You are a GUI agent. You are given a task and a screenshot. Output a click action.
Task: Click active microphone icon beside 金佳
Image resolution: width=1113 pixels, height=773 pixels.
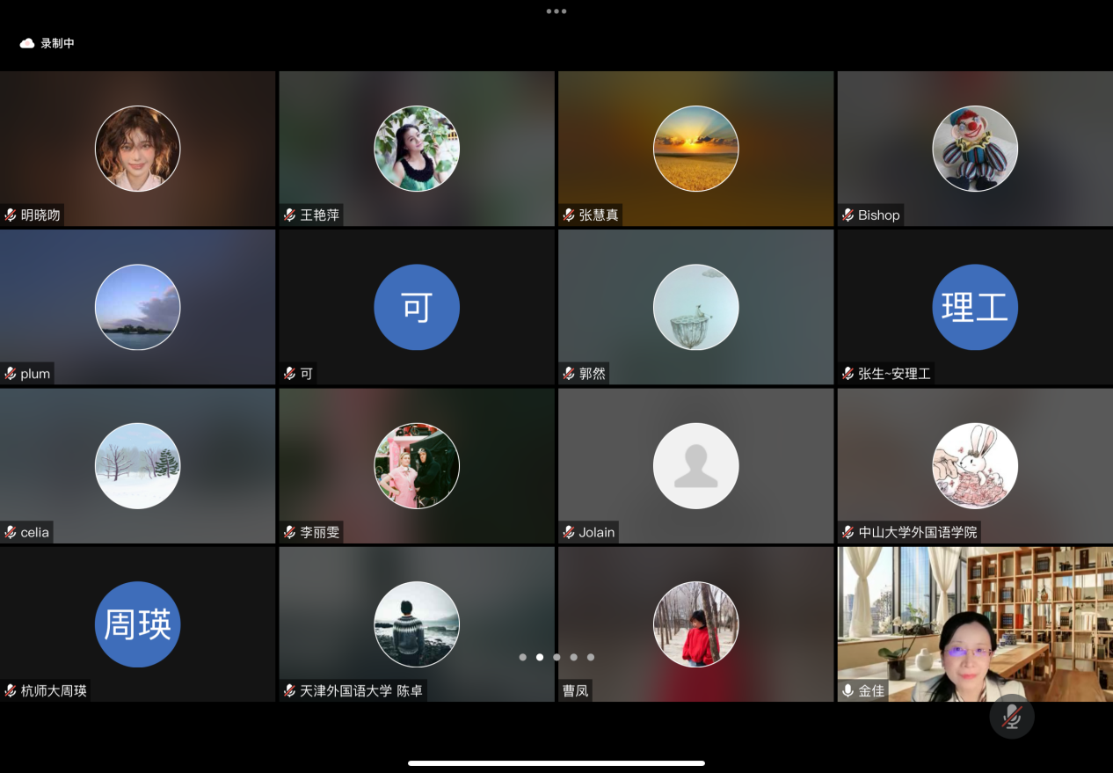tap(848, 690)
